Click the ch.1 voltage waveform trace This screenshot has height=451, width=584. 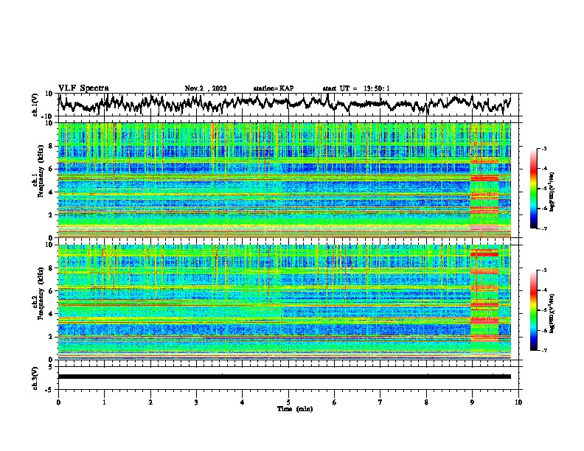click(285, 104)
